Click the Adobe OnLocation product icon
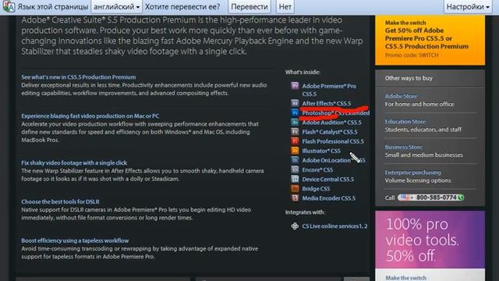Screen dimensions: 499x281 click(x=295, y=160)
